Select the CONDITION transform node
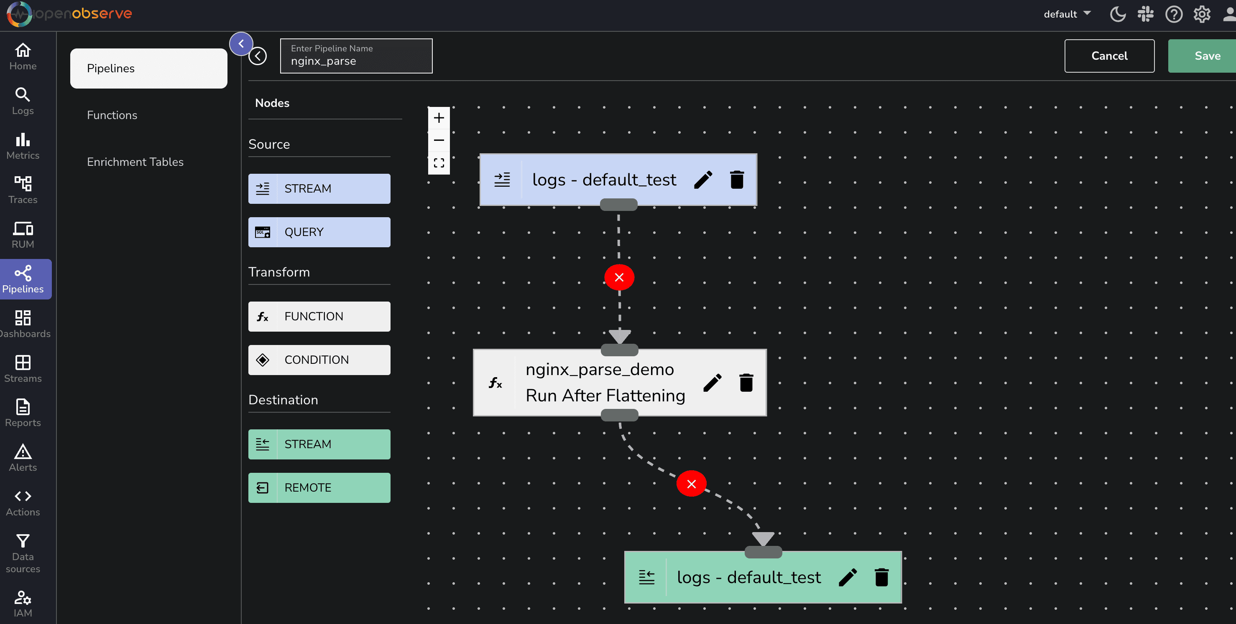This screenshot has height=624, width=1236. click(319, 360)
